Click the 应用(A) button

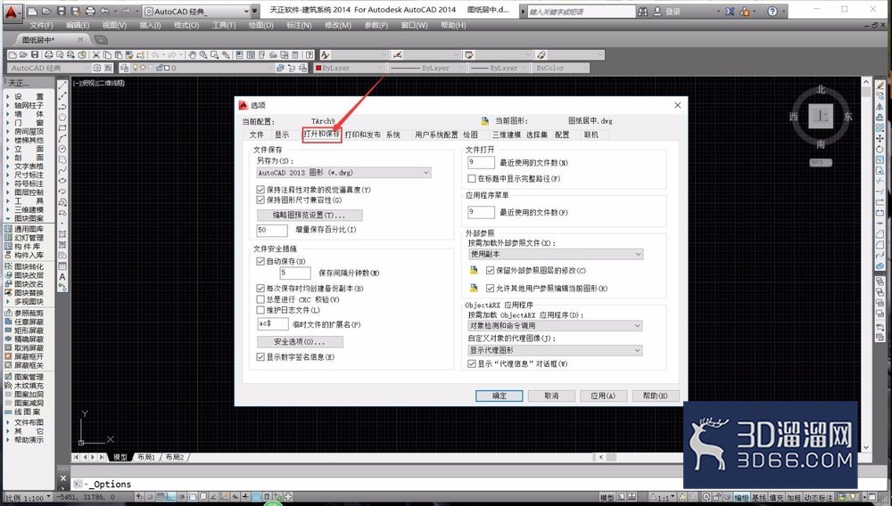pyautogui.click(x=604, y=396)
